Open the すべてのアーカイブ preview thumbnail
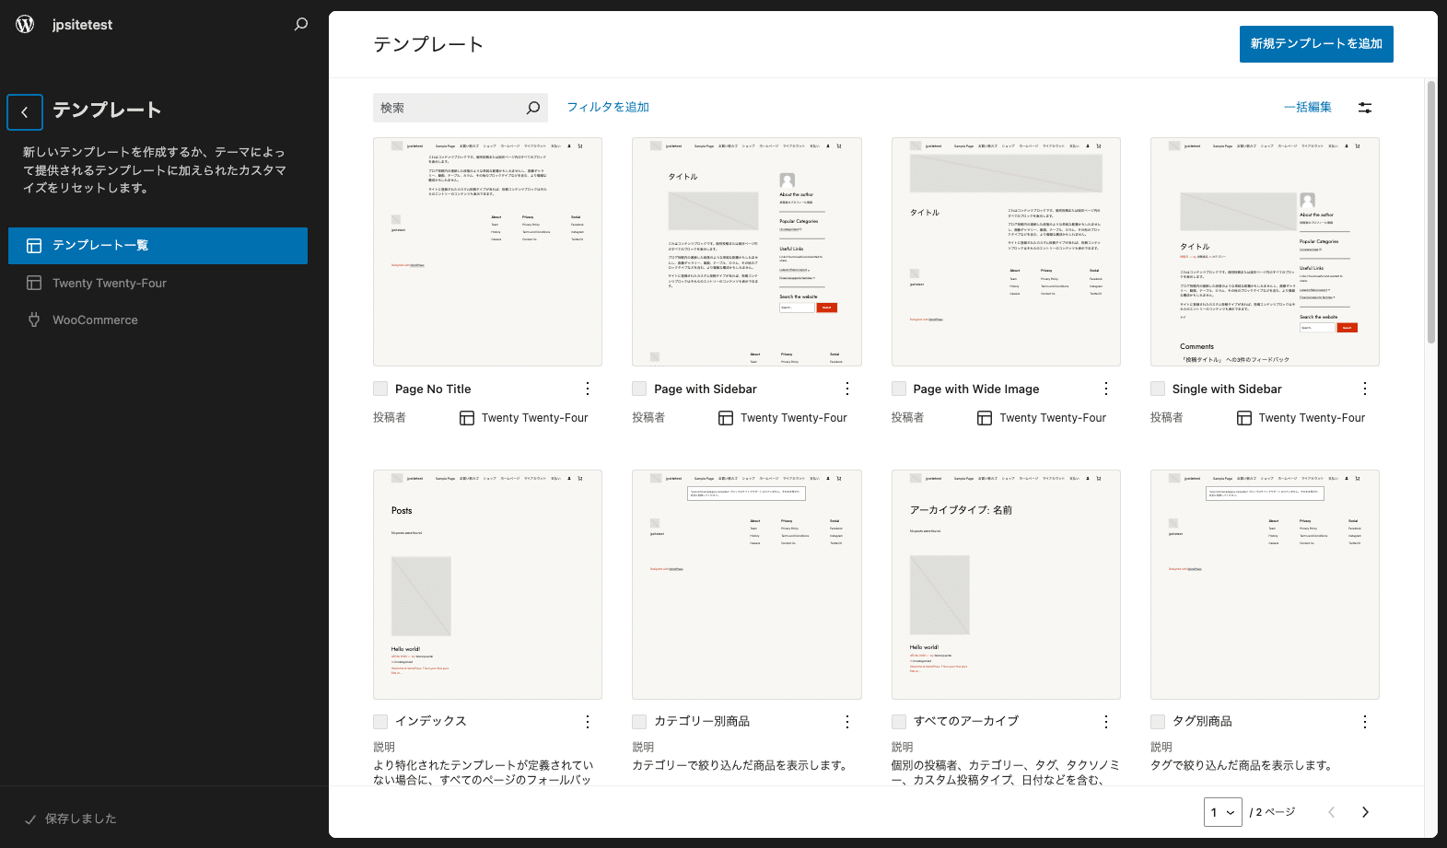This screenshot has height=848, width=1447. click(1006, 585)
